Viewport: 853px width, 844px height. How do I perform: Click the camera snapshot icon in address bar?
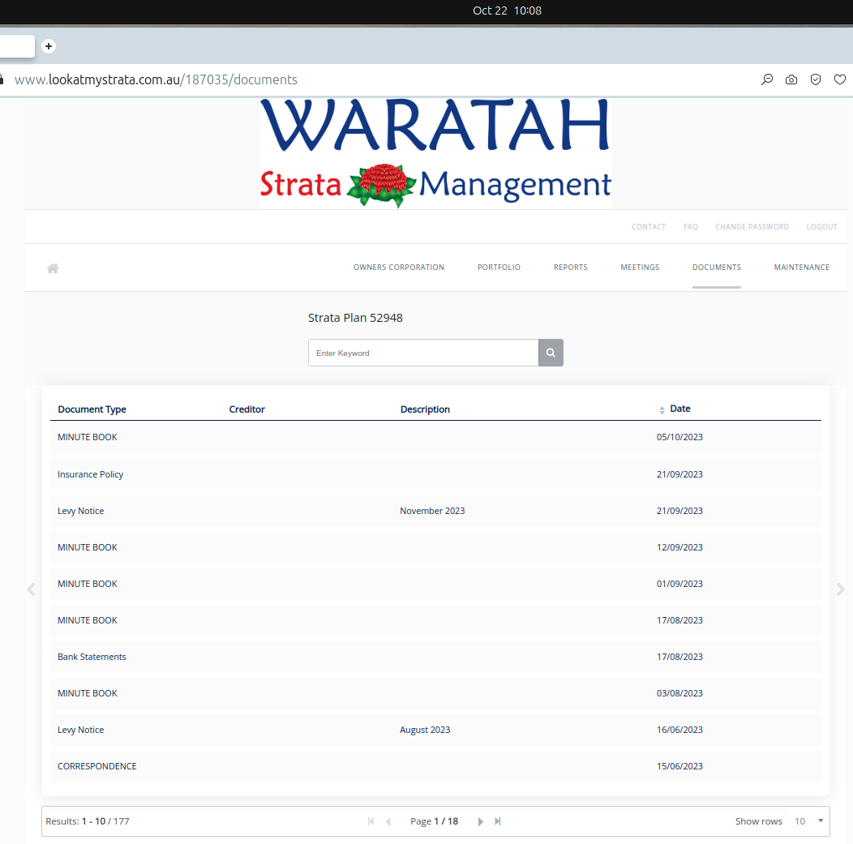(791, 80)
